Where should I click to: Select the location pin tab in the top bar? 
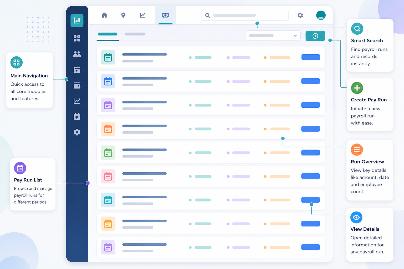(x=123, y=15)
